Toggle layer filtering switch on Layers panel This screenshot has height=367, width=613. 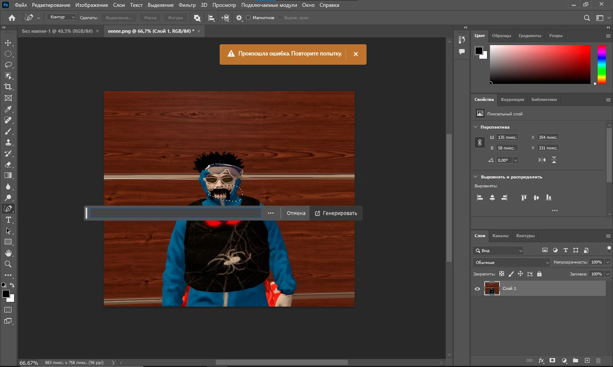[609, 249]
